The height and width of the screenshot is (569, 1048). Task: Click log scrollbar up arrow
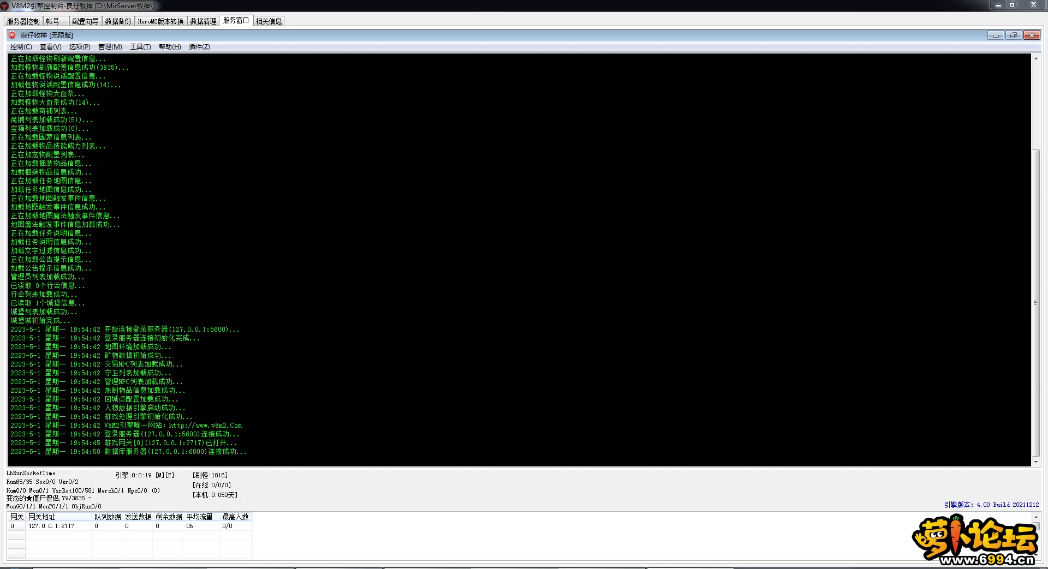pyautogui.click(x=1035, y=58)
